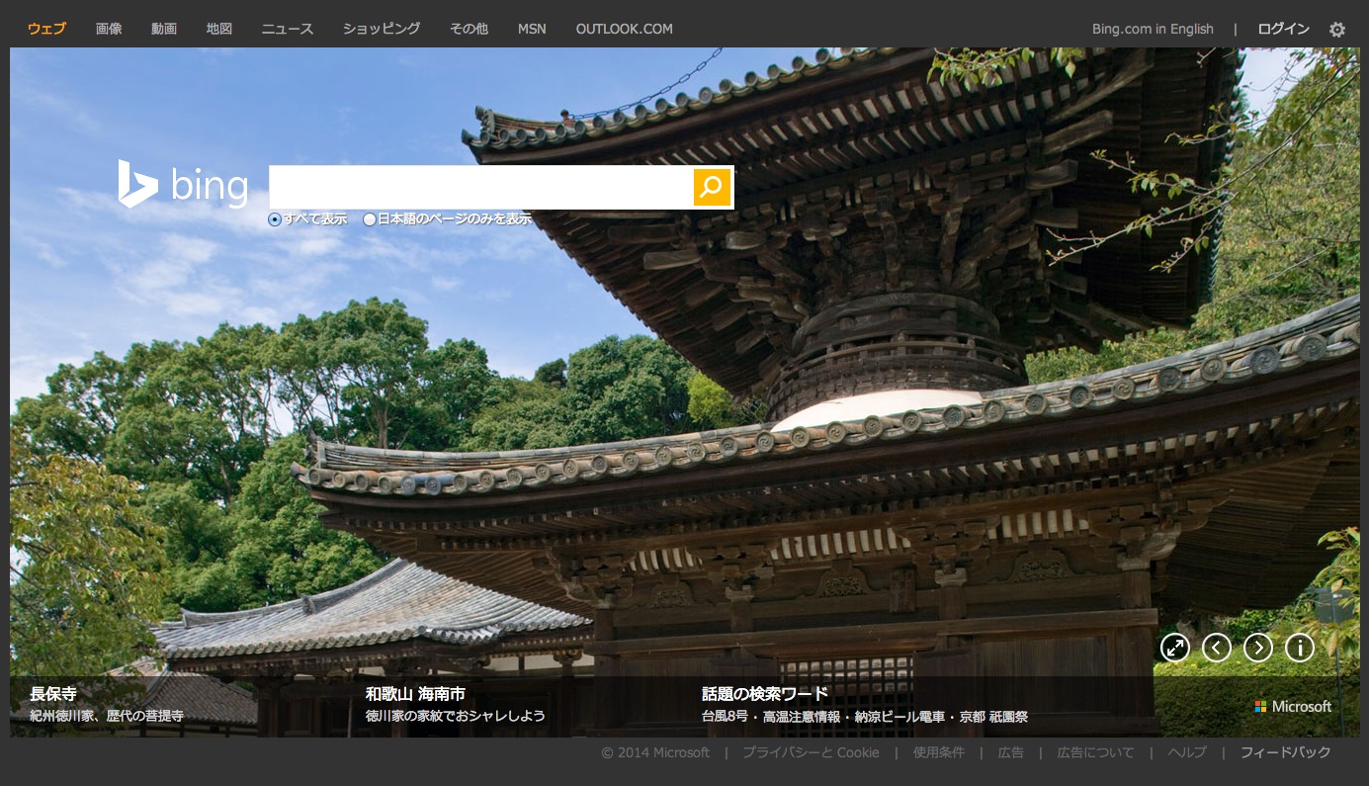Go to next background image arrow
The height and width of the screenshot is (786, 1369).
pos(1257,648)
